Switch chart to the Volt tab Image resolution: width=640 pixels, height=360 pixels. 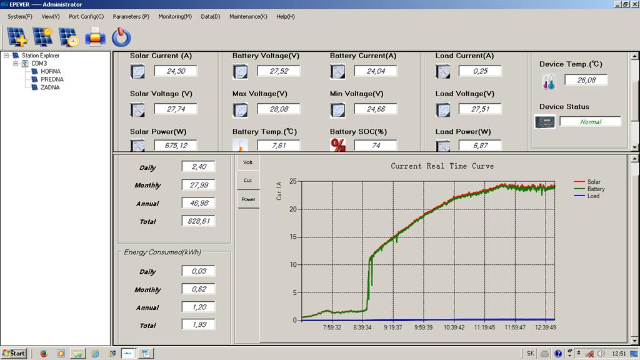[248, 162]
